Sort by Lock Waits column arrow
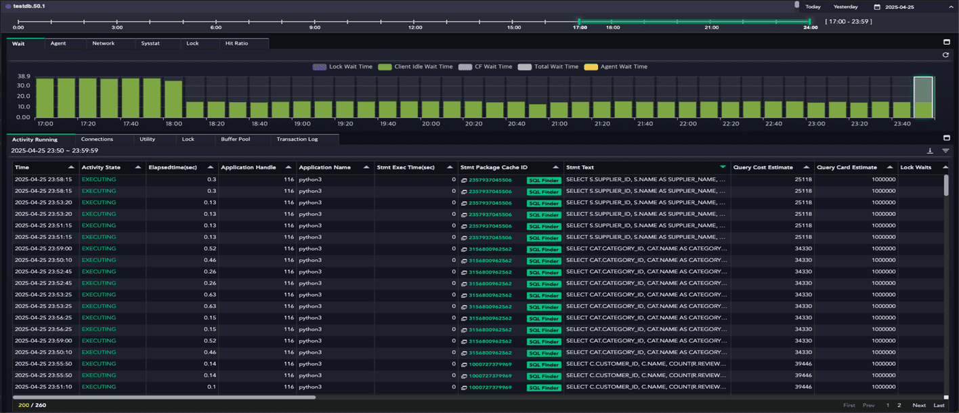959x413 pixels. click(945, 167)
